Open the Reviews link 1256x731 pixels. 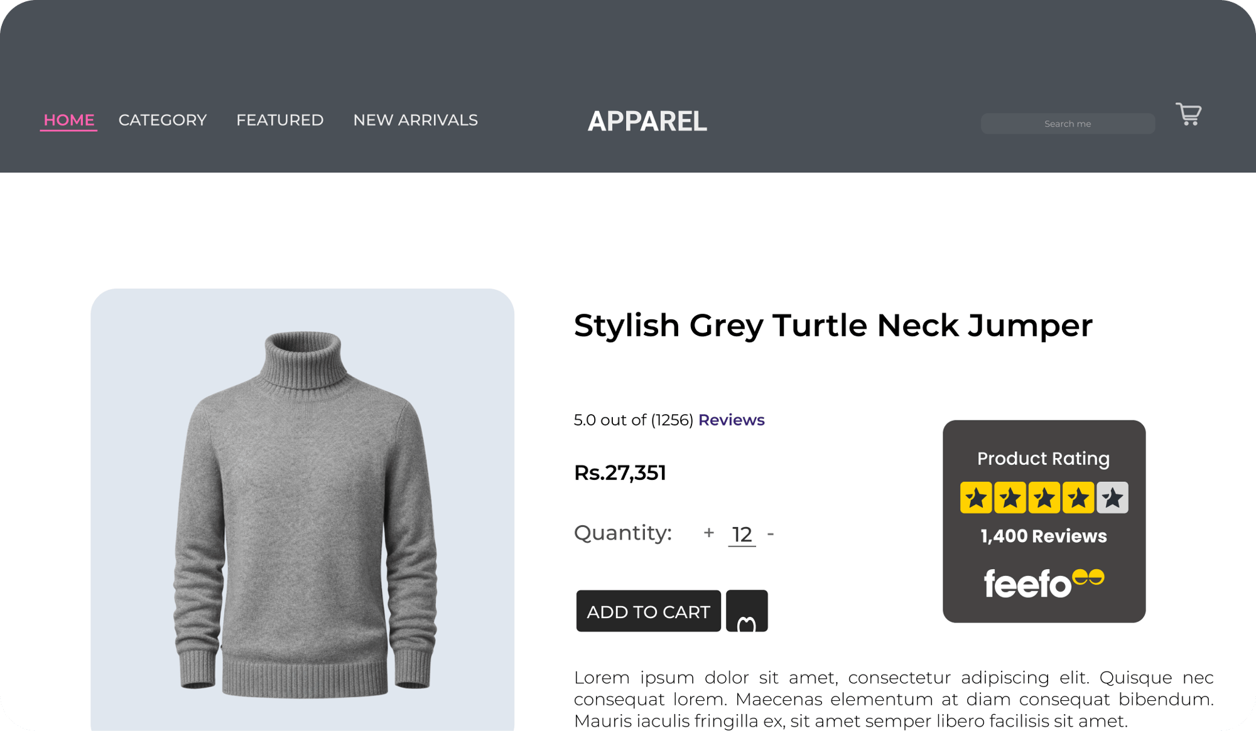tap(731, 420)
